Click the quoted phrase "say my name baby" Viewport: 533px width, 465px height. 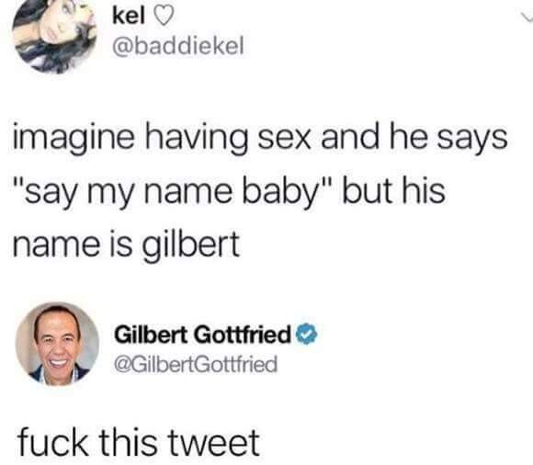point(172,192)
